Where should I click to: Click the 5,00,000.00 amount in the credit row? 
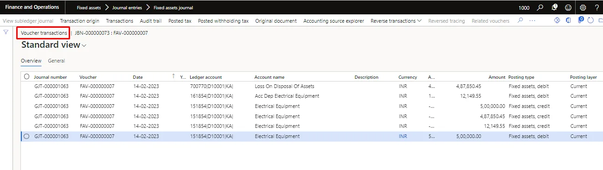(492, 106)
